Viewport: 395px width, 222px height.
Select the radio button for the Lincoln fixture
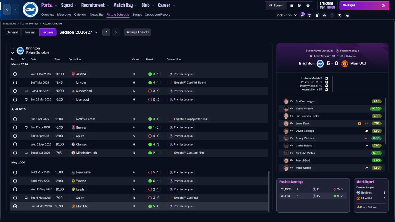[x=15, y=83]
